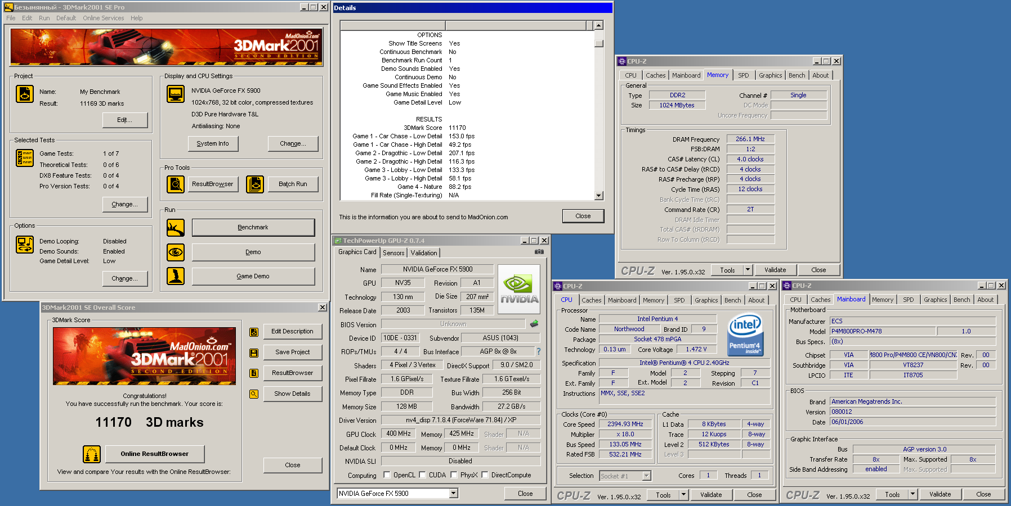Screen dimensions: 1011x506
Task: Open the Socket #1 selection dropdown
Action: (646, 476)
